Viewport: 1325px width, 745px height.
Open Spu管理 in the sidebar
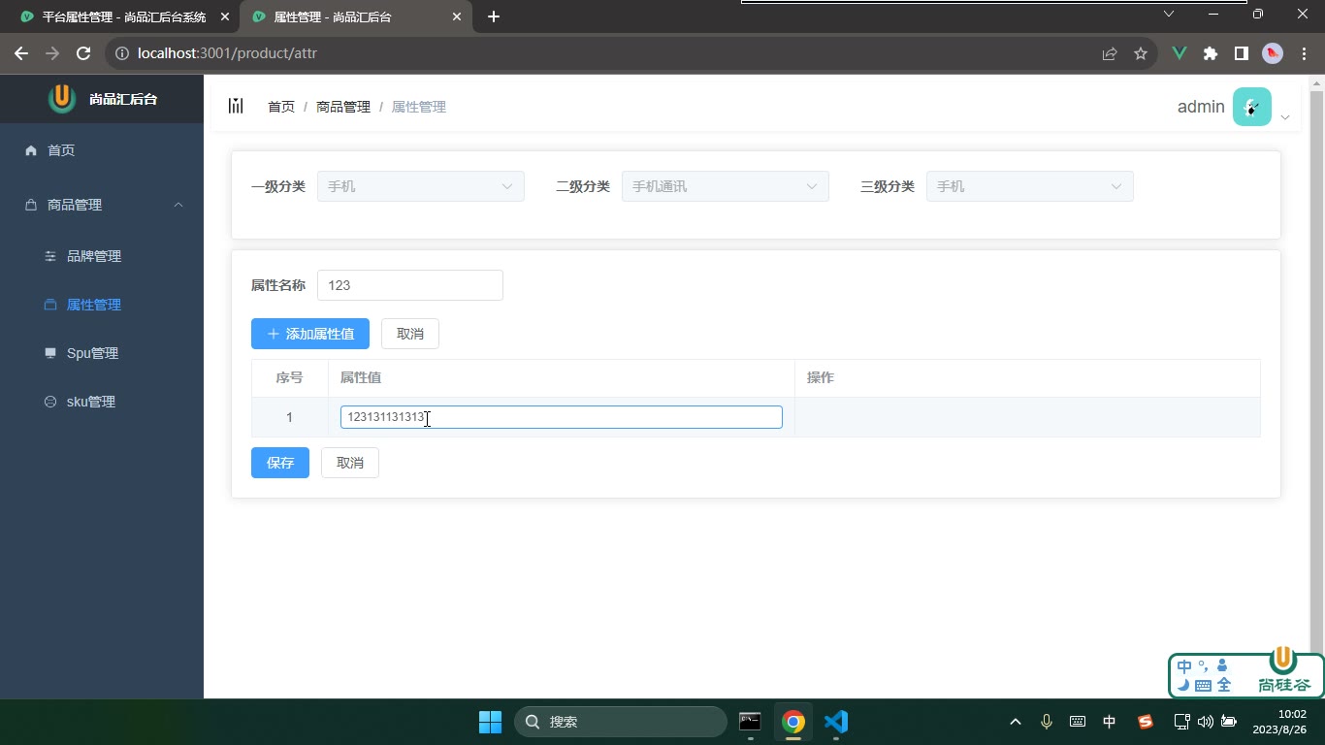102,353
